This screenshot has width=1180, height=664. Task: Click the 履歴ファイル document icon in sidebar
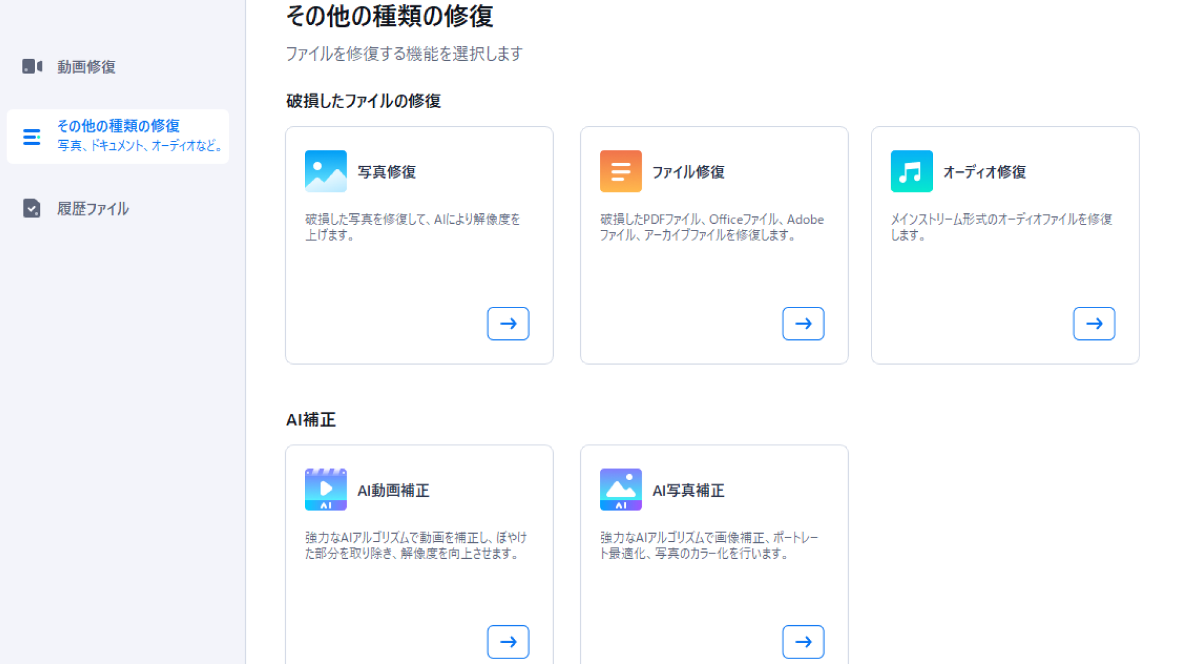click(x=32, y=208)
